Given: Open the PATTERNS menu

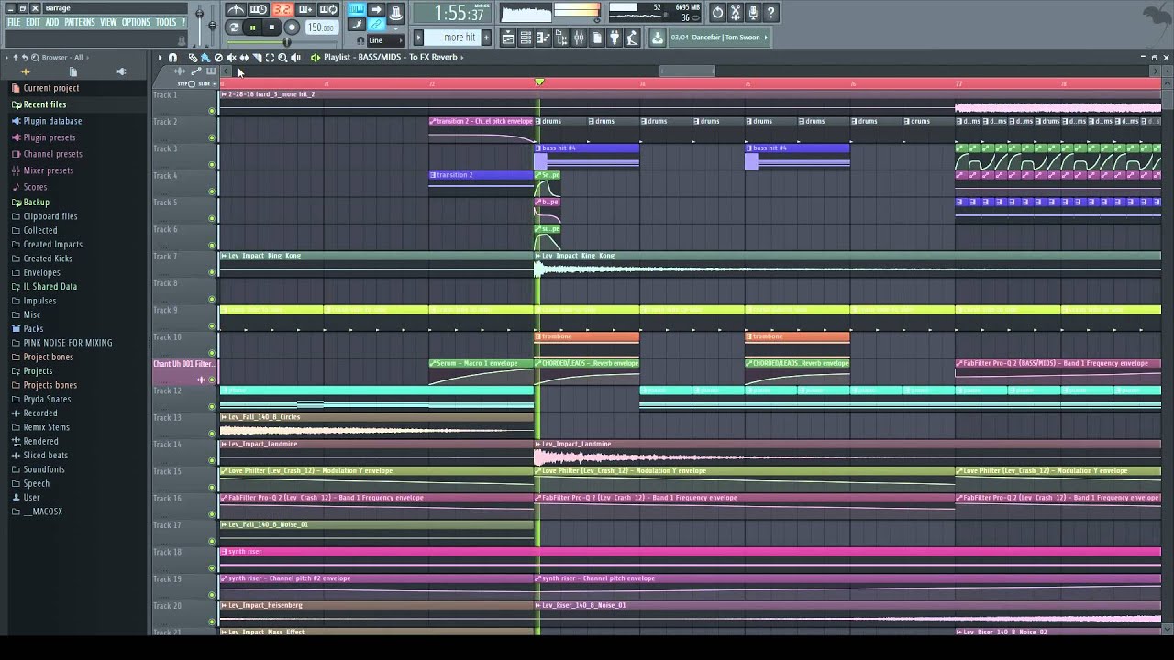Looking at the screenshot, I should click(x=80, y=22).
